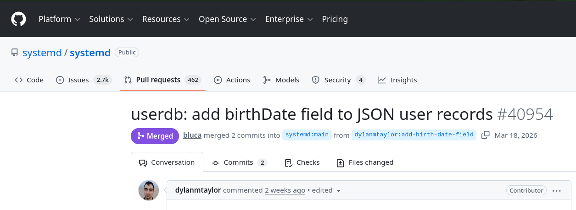Click the pull request icon in nav

[128, 80]
